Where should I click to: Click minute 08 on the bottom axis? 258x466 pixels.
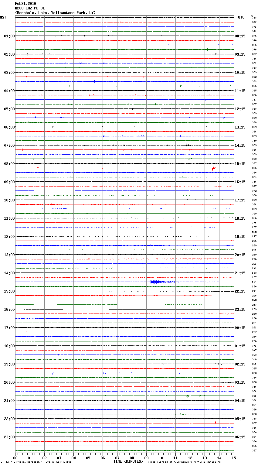(132, 458)
